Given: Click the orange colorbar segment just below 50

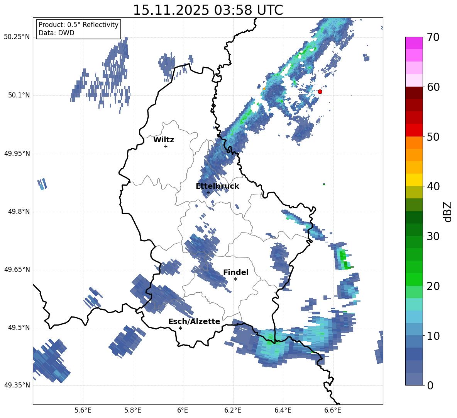Looking at the screenshot, I should (x=414, y=143).
